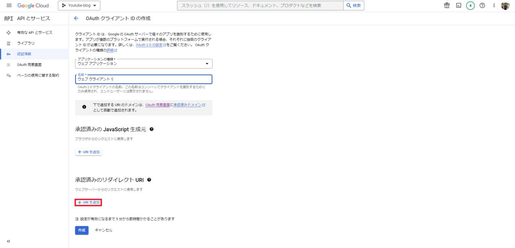This screenshot has width=515, height=248.
Task: Add a redirect URI with URI を追加
Action: [88, 202]
